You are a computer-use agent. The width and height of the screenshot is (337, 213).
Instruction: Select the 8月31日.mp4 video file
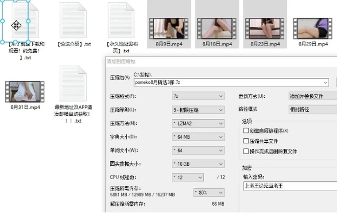point(25,91)
